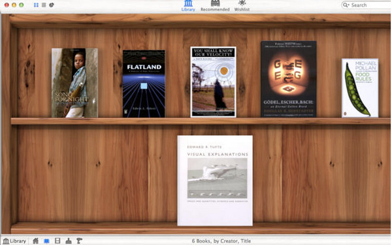392x245 pixels.
Task: Select the Gödel, Escher, Bach book
Action: point(289,79)
